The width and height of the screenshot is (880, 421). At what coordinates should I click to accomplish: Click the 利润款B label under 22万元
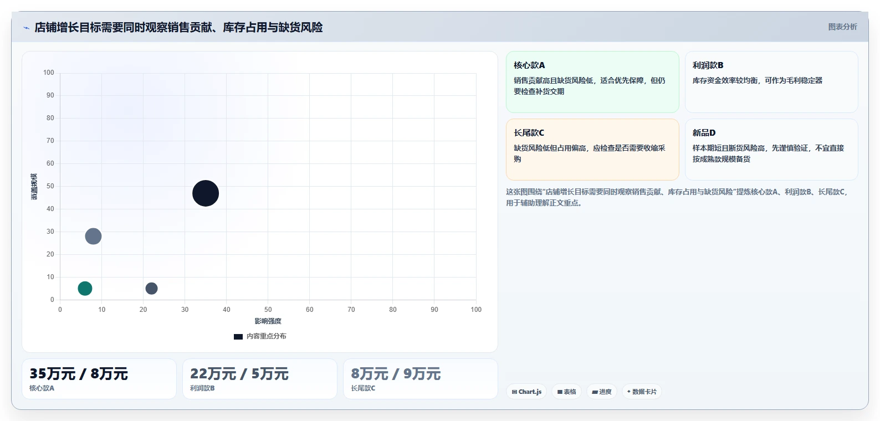[202, 388]
